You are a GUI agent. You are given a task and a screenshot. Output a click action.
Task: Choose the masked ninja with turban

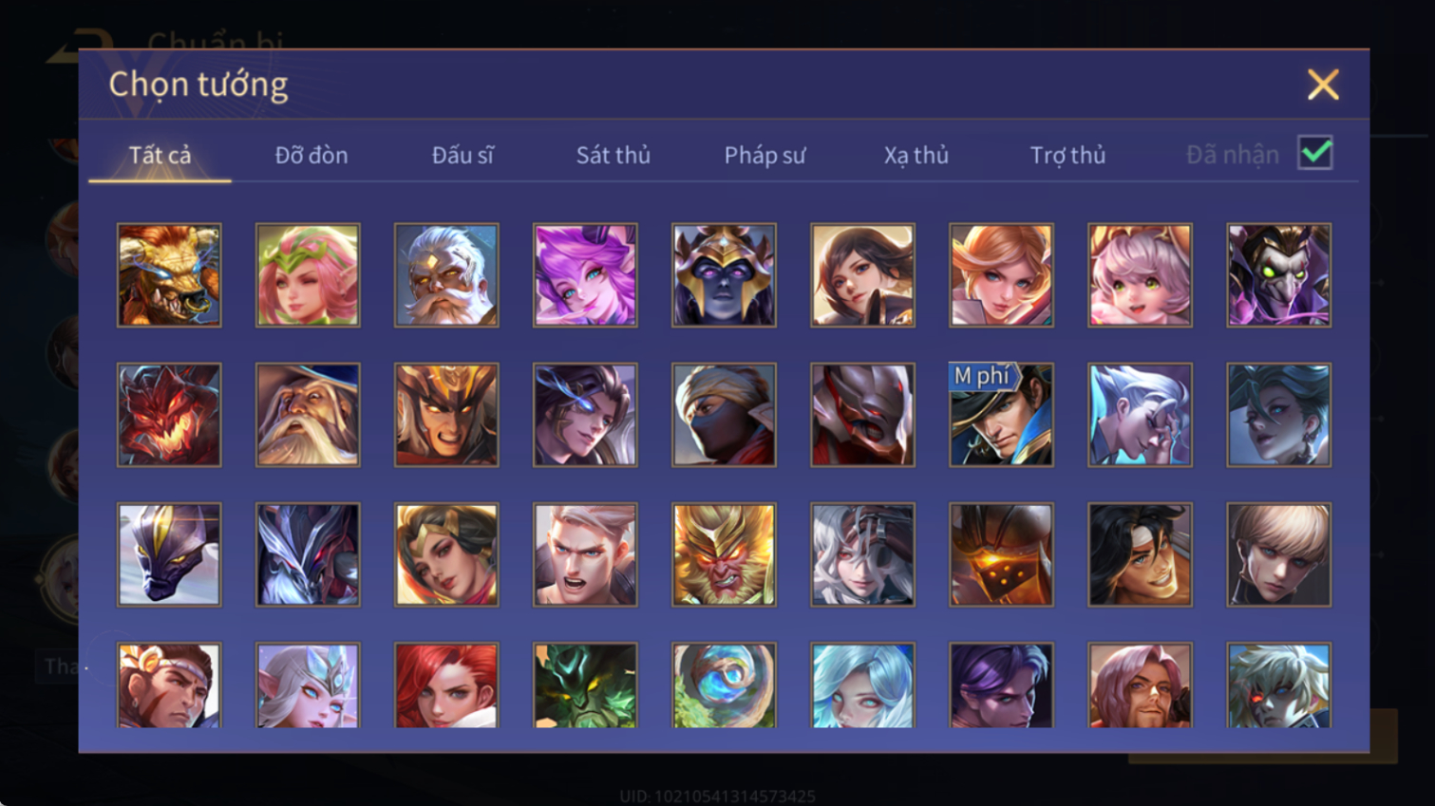pos(724,415)
